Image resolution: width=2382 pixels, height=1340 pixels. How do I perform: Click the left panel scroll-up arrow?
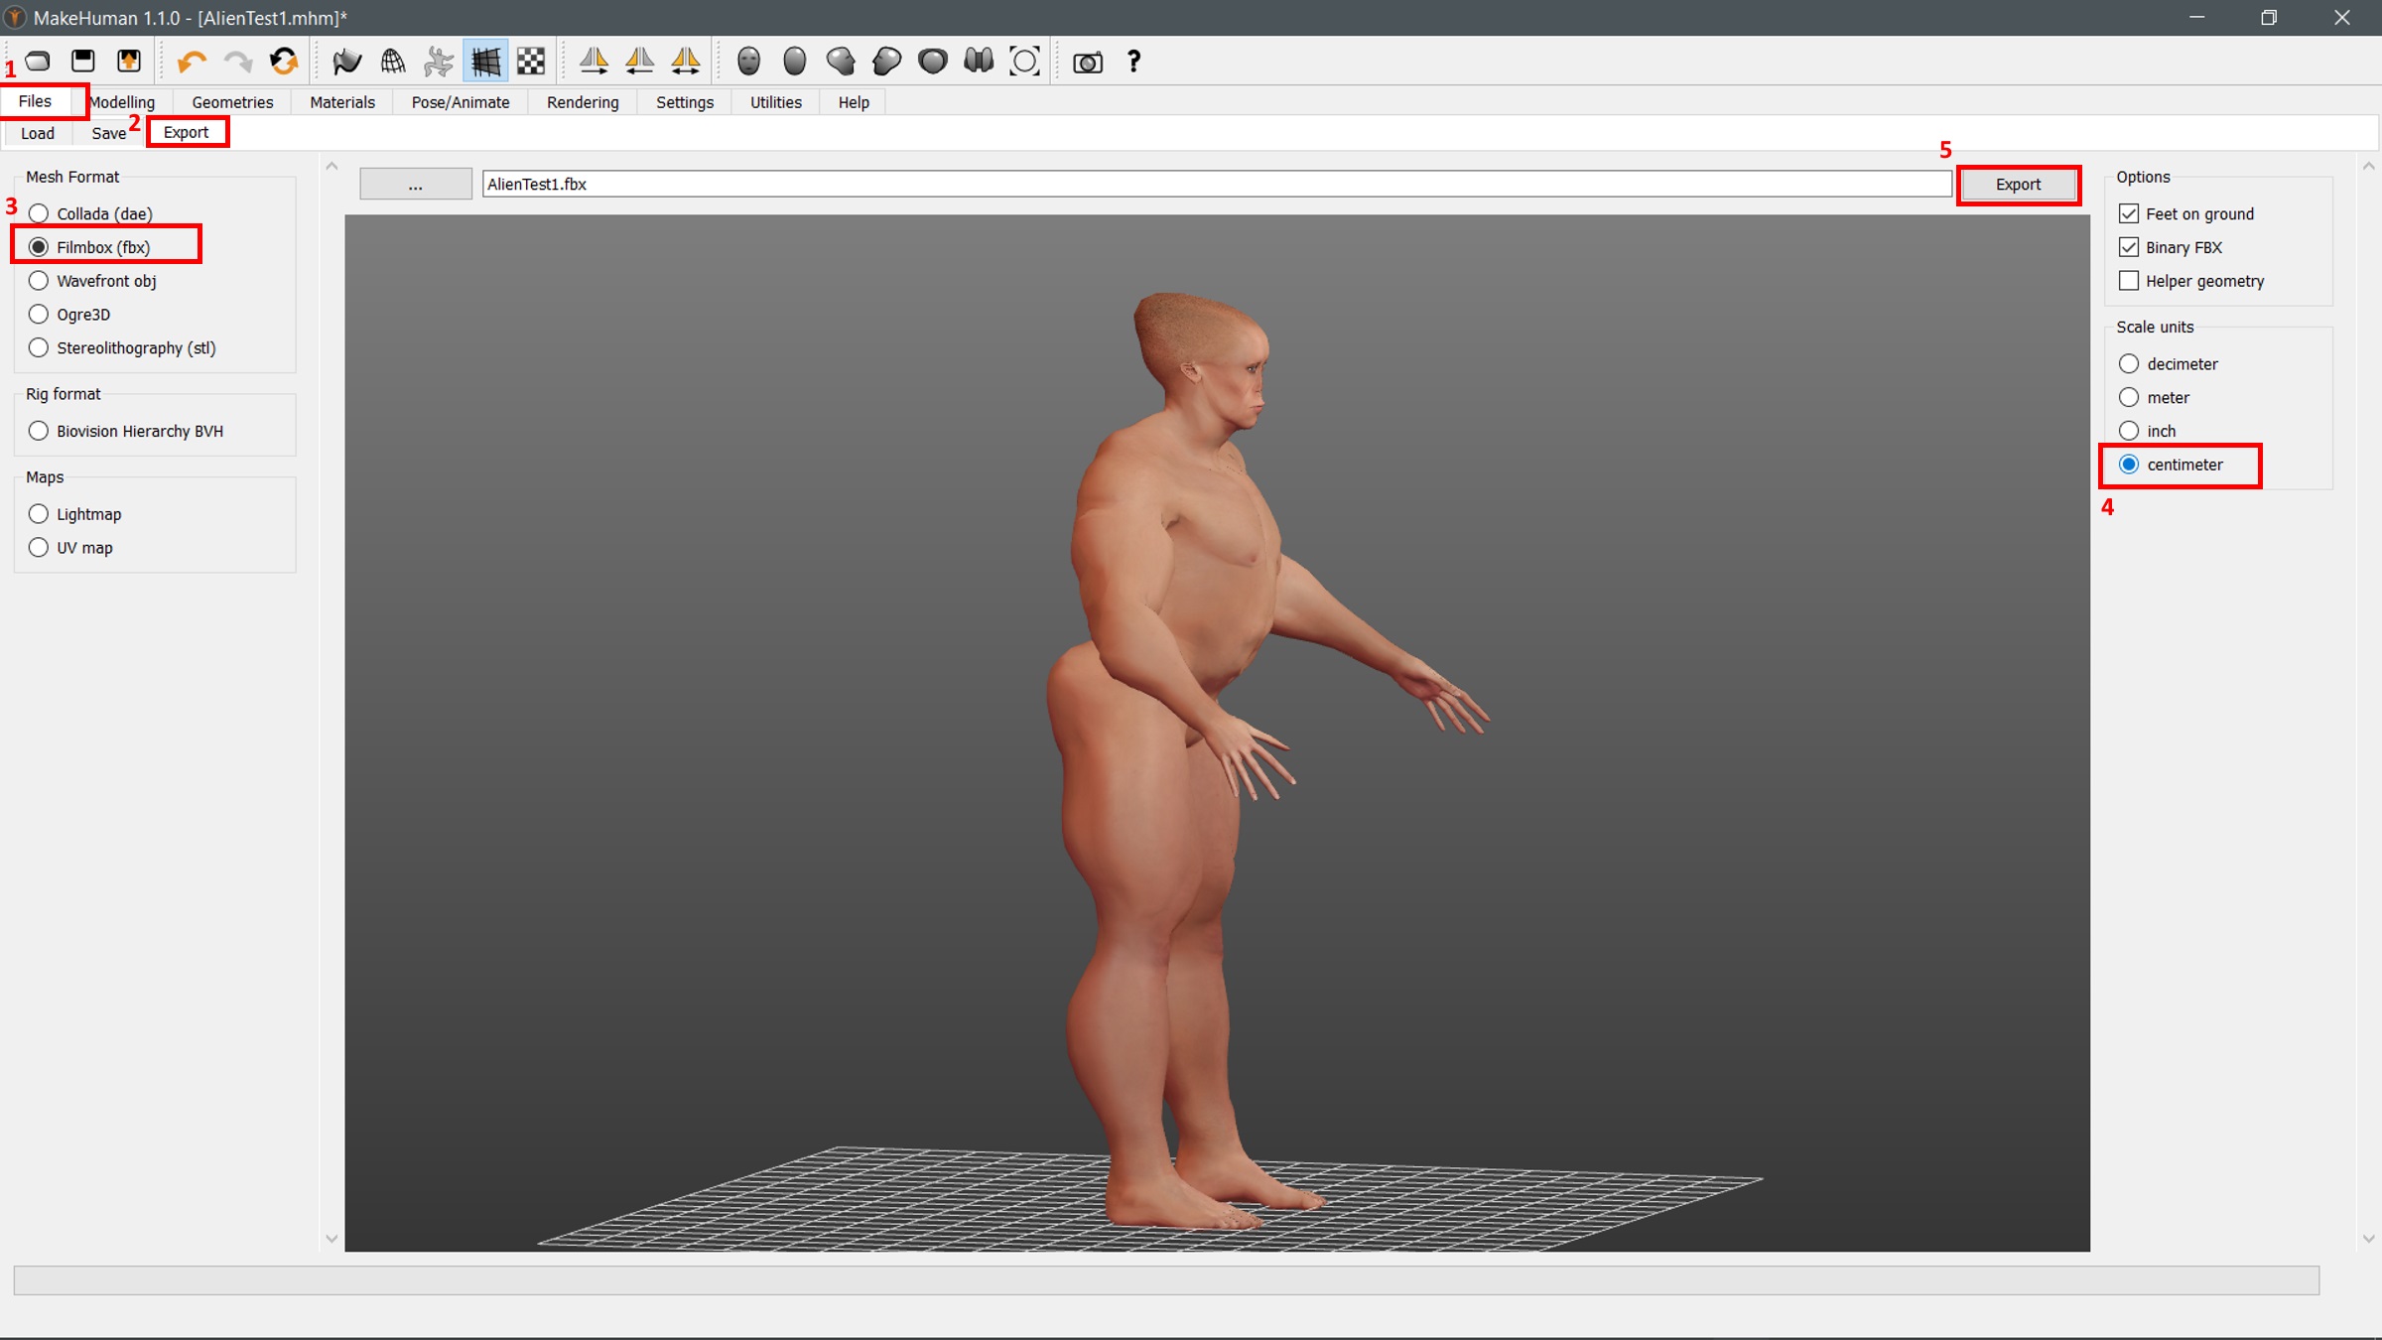331,167
